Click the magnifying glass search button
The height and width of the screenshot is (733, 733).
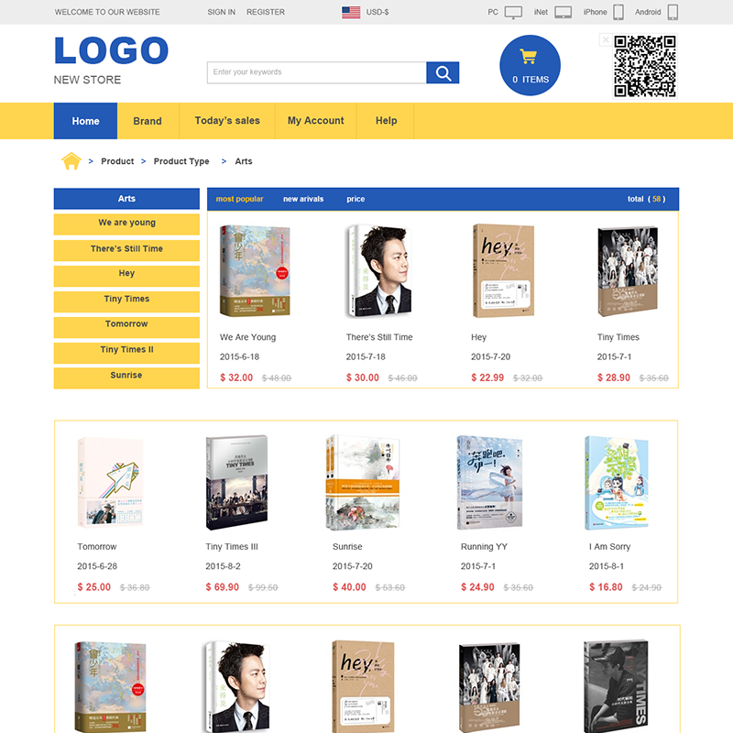[443, 73]
